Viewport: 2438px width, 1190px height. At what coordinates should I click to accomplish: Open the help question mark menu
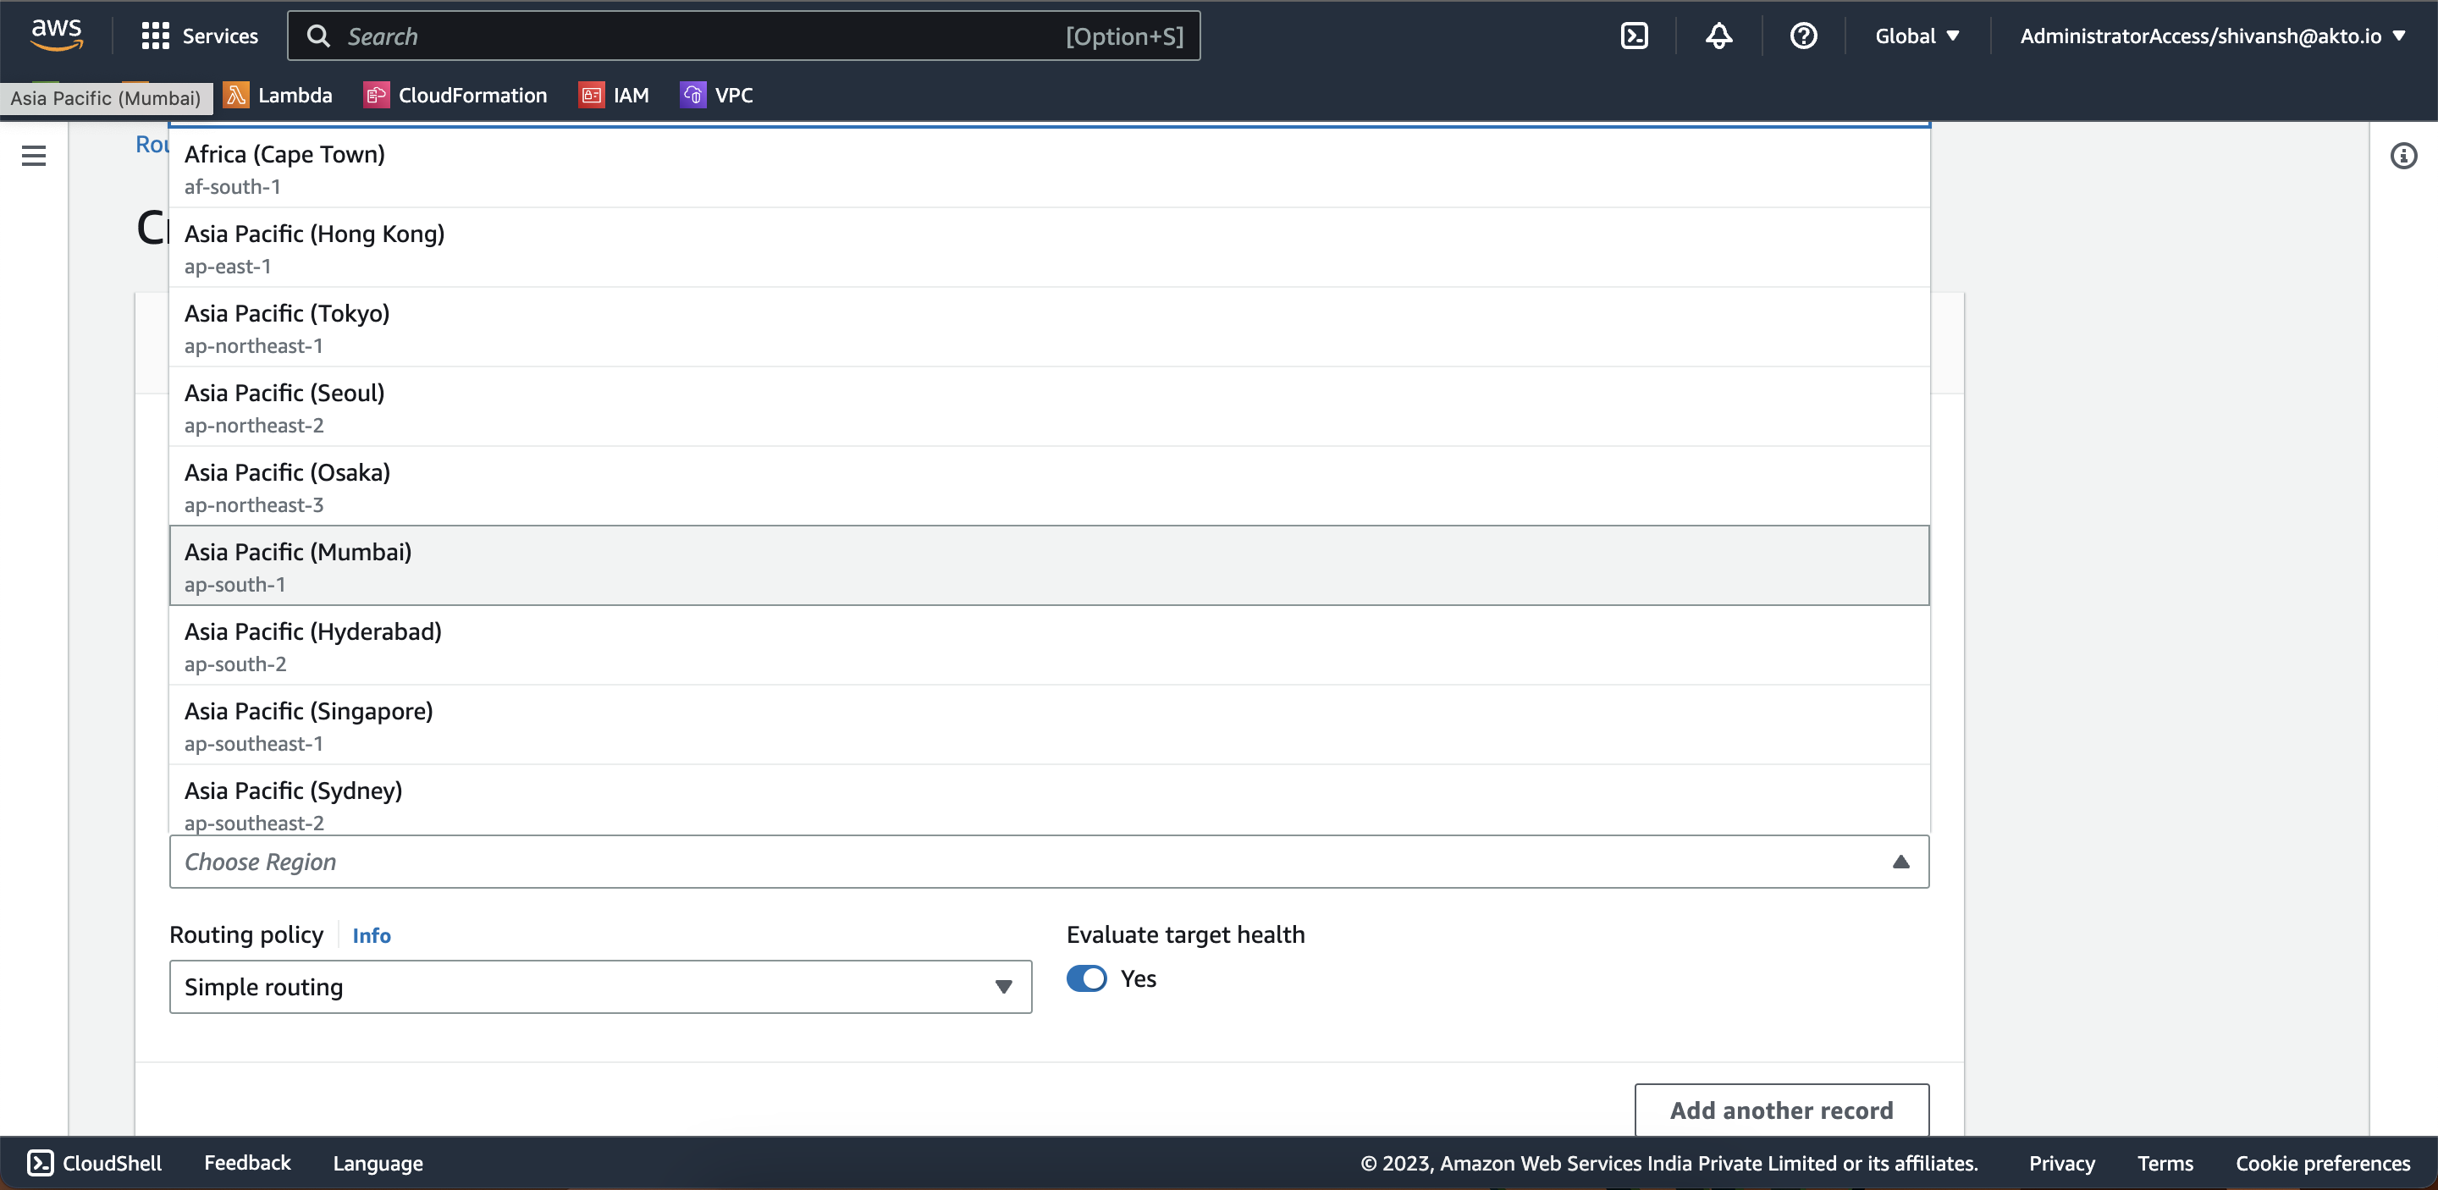1803,36
